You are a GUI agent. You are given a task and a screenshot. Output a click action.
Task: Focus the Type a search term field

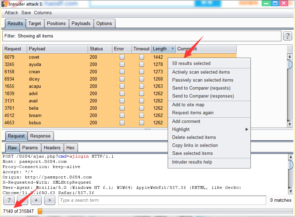coord(162,200)
